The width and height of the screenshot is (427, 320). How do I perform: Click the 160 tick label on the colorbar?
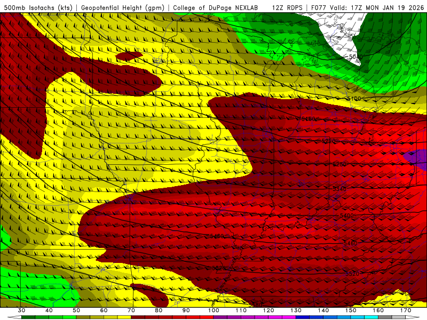[x=378, y=310]
